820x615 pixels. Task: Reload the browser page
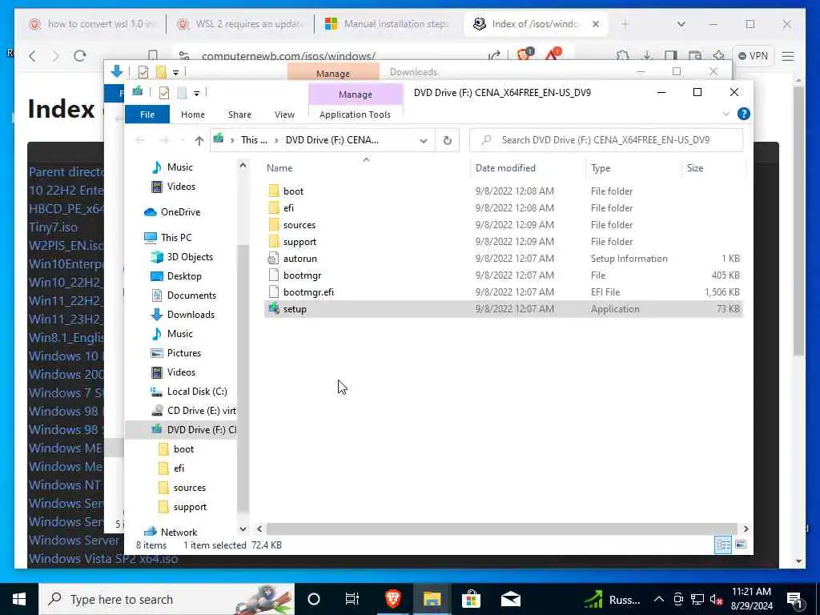[x=79, y=56]
